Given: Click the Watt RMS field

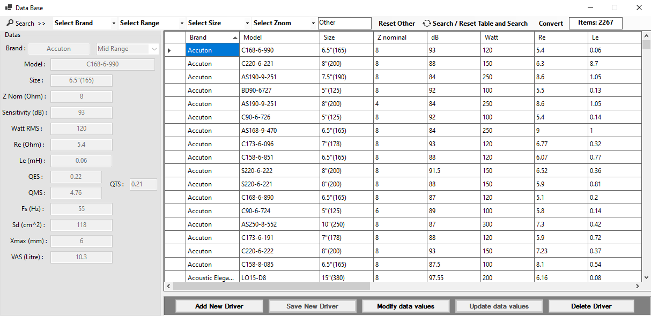Looking at the screenshot, I should point(82,129).
